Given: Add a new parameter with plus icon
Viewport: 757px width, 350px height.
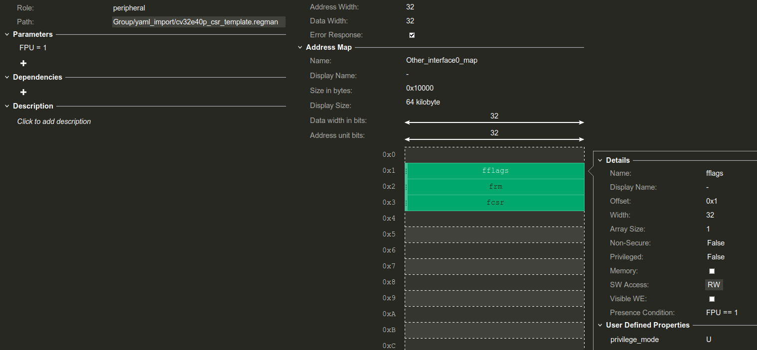Looking at the screenshot, I should 23,63.
